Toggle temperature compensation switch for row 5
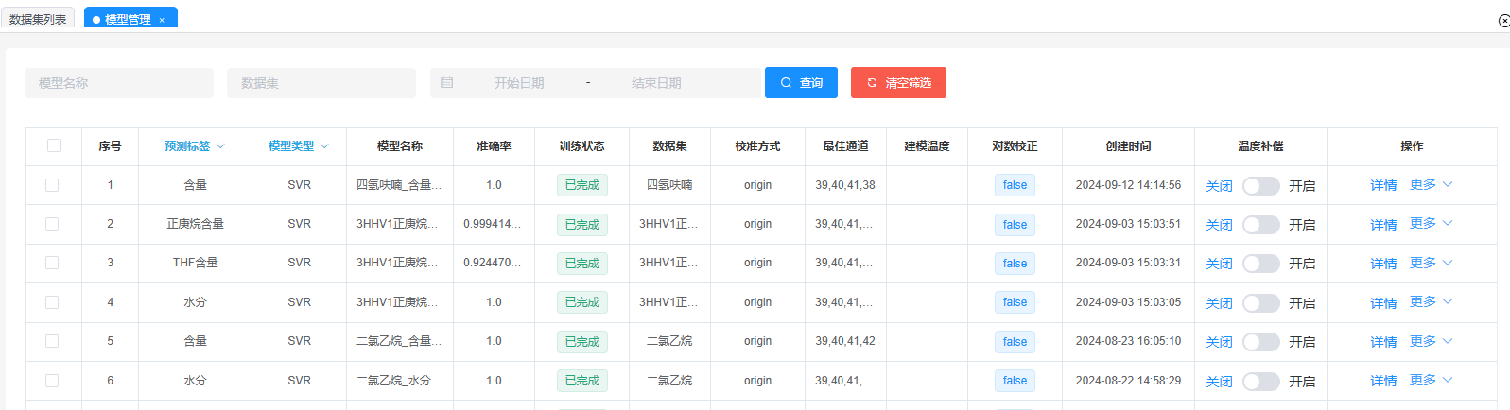Image resolution: width=1510 pixels, height=410 pixels. (x=1260, y=342)
